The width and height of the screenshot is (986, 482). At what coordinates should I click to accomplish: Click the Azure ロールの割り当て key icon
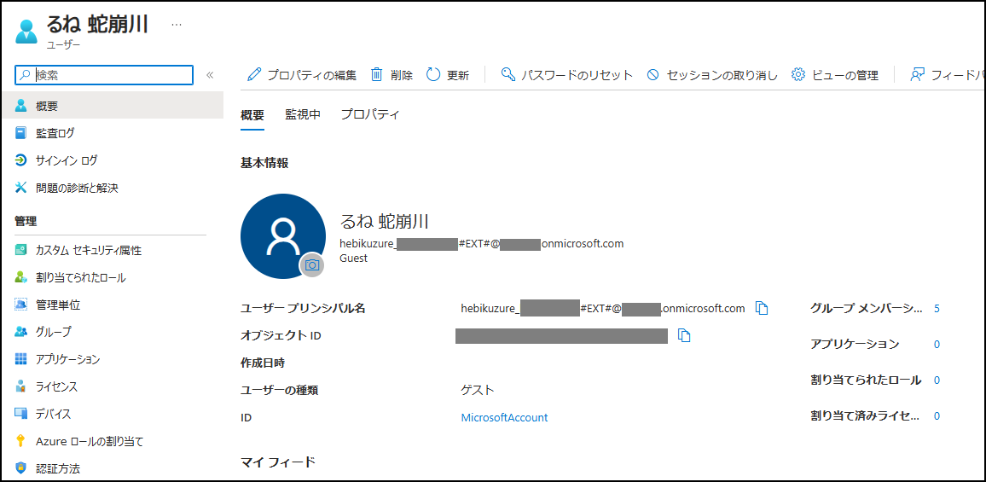21,441
